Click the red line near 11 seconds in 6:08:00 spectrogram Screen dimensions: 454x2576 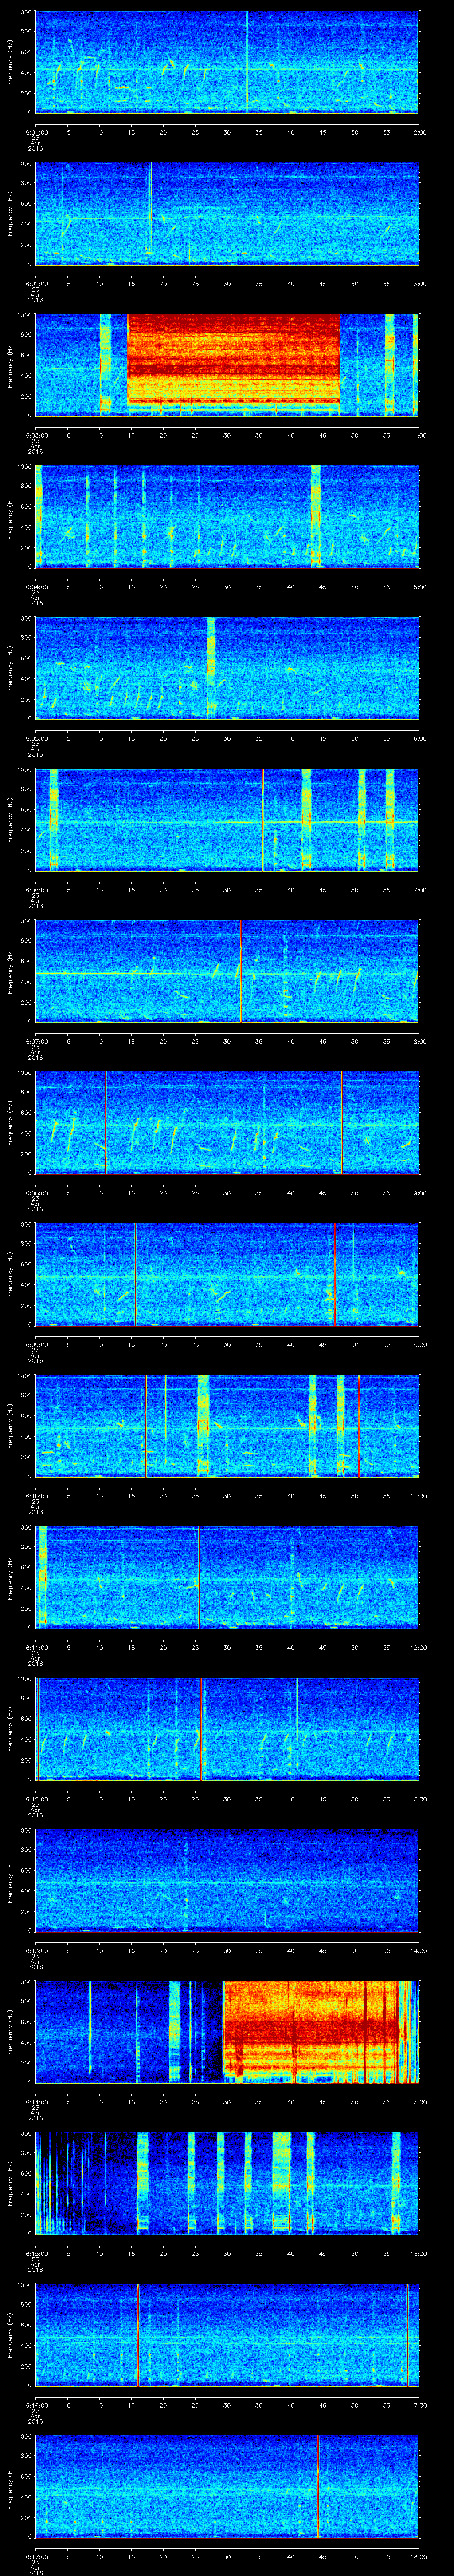click(106, 1122)
